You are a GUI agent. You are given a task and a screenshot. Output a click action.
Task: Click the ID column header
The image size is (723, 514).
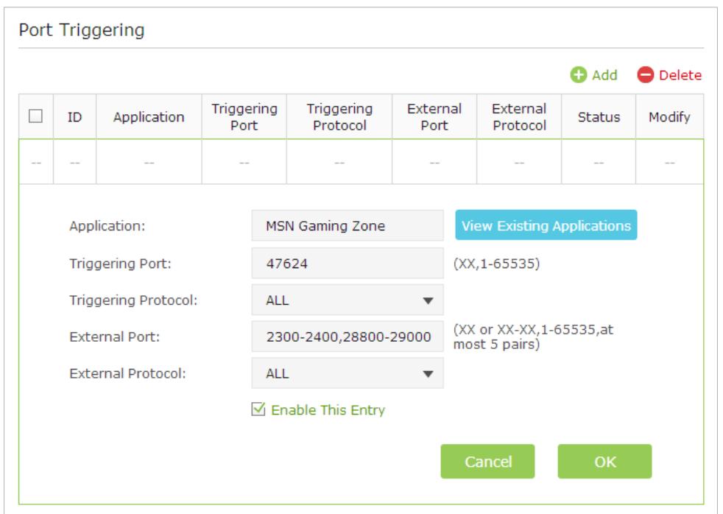(x=74, y=117)
